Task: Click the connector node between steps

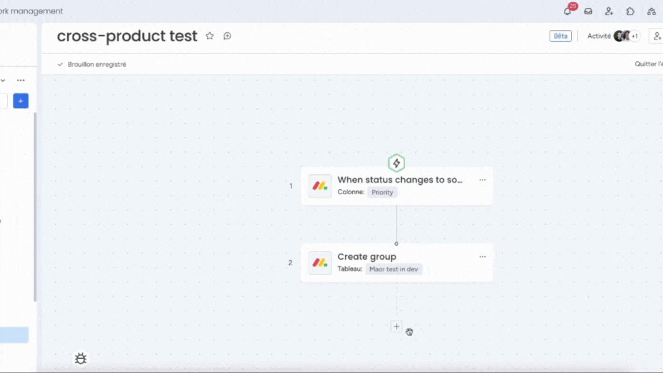Action: (x=396, y=243)
